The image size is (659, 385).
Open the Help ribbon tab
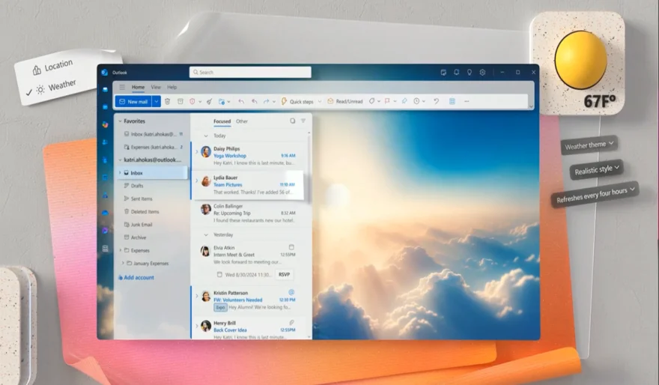(x=172, y=87)
